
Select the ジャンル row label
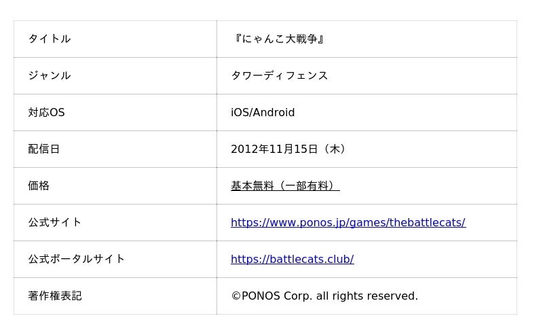(49, 76)
